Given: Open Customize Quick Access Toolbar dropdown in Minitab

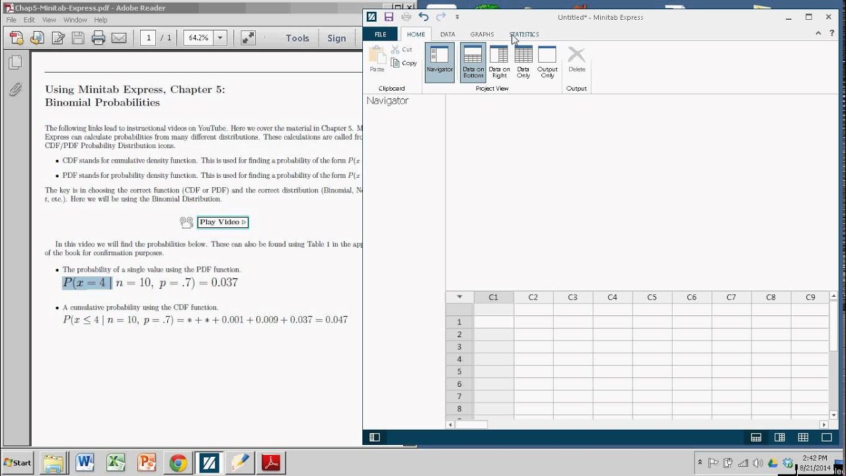Looking at the screenshot, I should [x=457, y=17].
